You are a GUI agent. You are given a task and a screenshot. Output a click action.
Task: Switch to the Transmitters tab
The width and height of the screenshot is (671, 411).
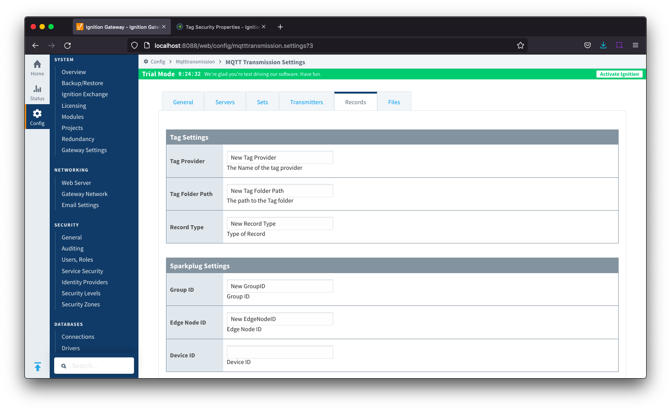pos(307,102)
